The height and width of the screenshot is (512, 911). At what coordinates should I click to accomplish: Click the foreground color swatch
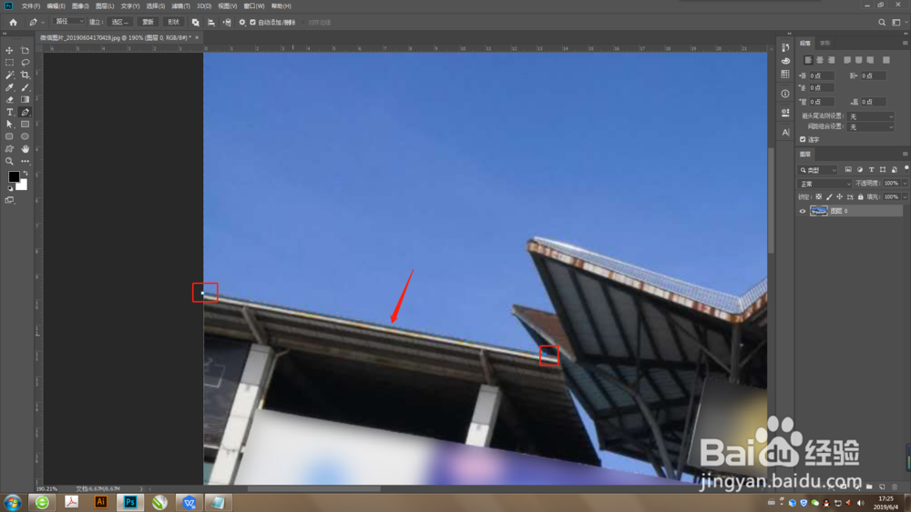[14, 176]
